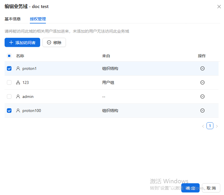Go to the next page arrow
224x195 pixels.
pyautogui.click(x=217, y=126)
